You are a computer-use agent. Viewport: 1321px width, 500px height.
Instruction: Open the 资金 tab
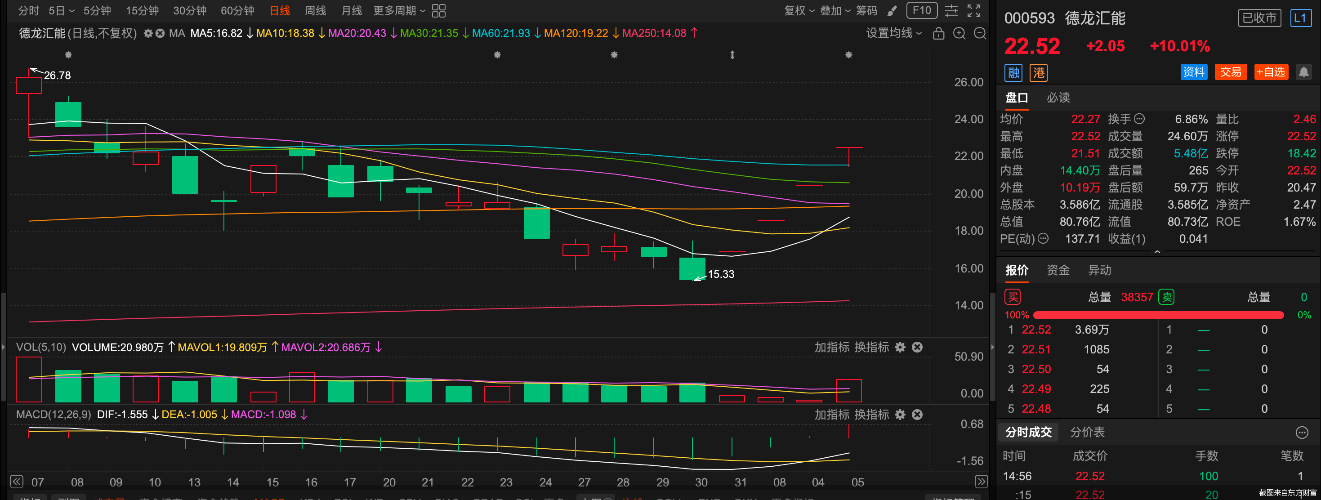(1058, 270)
